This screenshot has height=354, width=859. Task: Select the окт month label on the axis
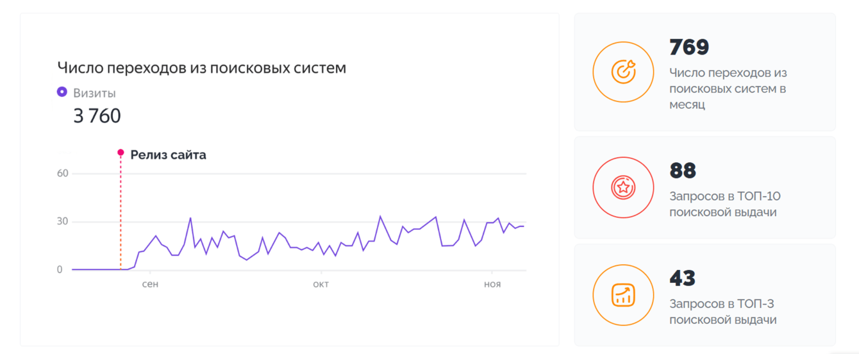coord(321,283)
